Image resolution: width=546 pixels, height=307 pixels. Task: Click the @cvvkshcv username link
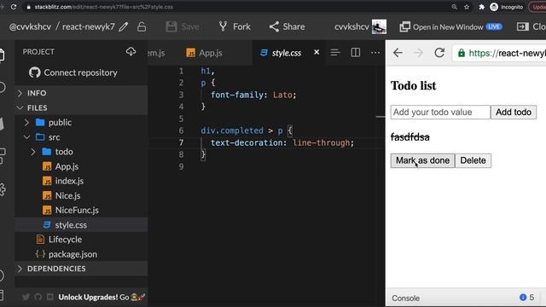tap(30, 26)
